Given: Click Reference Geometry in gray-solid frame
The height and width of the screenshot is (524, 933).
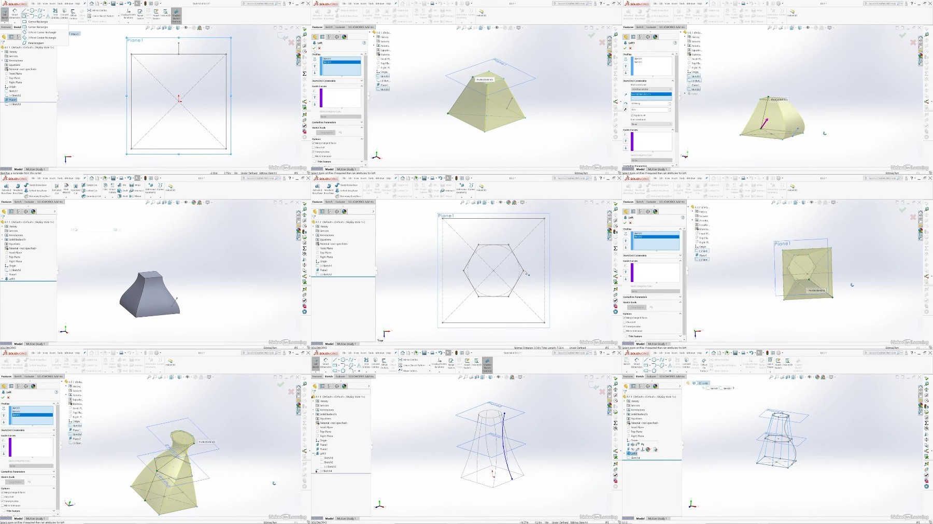Looking at the screenshot, I should (150, 189).
